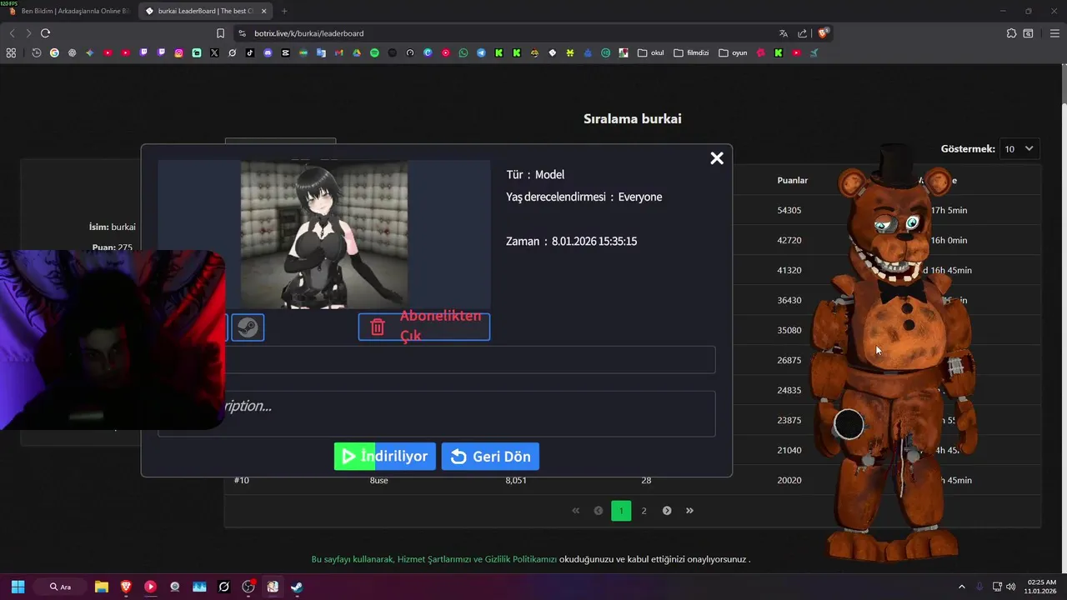The width and height of the screenshot is (1067, 600).
Task: Open the WhatsApp bookmark
Action: [x=463, y=52]
